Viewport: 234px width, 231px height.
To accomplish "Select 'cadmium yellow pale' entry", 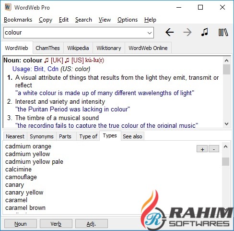I will (34, 162).
